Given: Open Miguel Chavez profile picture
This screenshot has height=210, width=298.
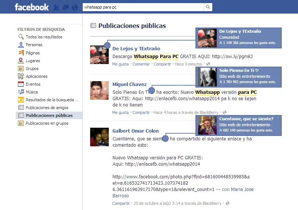Looking at the screenshot, I should pos(99,90).
